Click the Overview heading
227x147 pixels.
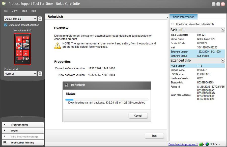pyautogui.click(x=61, y=28)
